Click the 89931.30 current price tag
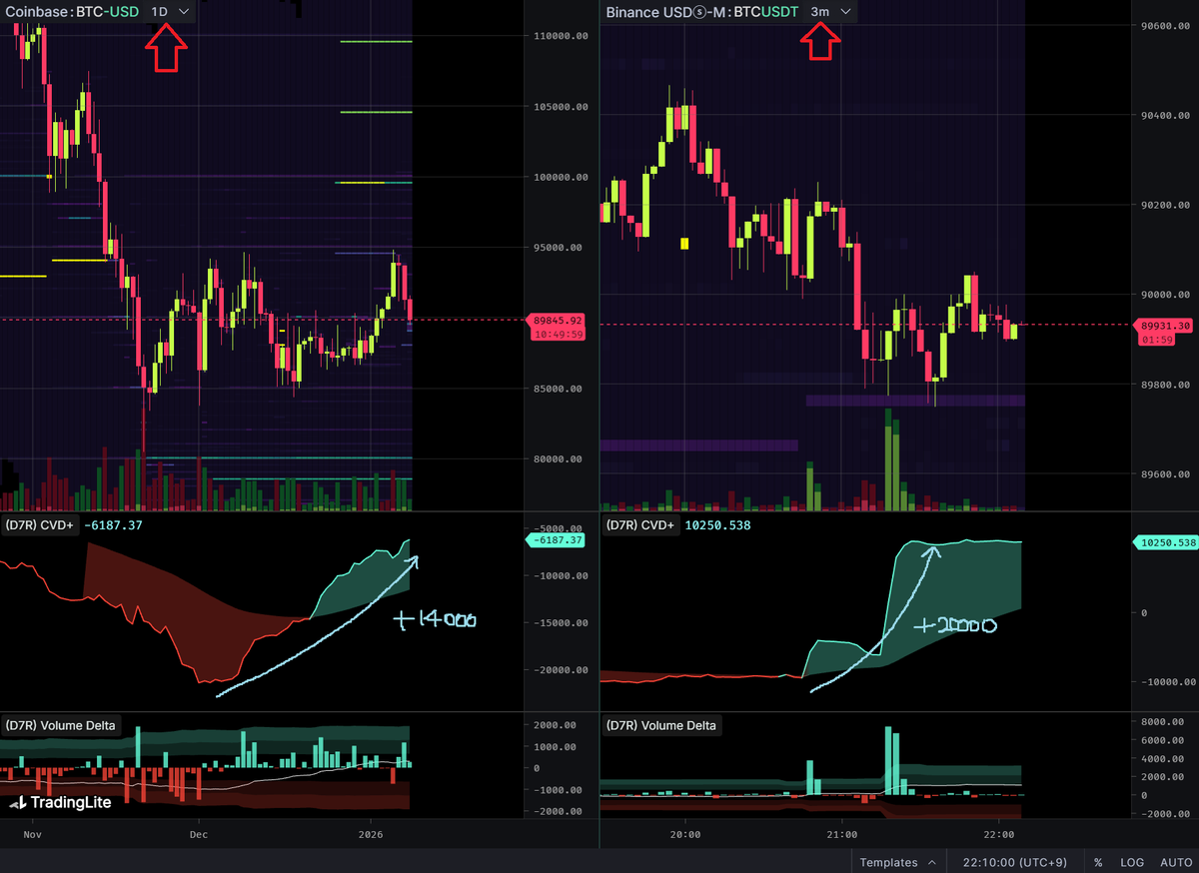 pos(1165,326)
